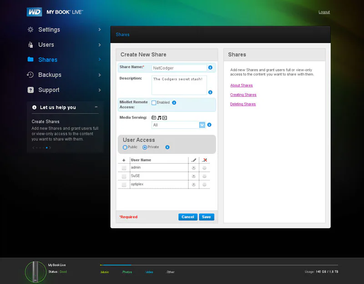The image size is (364, 284).
Task: Click the Music usage legend label
Action: pos(105,272)
